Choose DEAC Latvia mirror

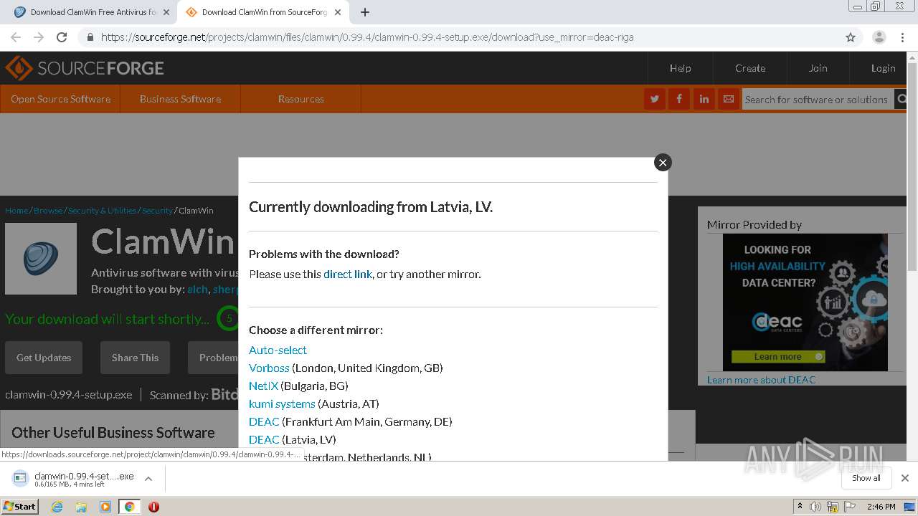click(x=264, y=439)
